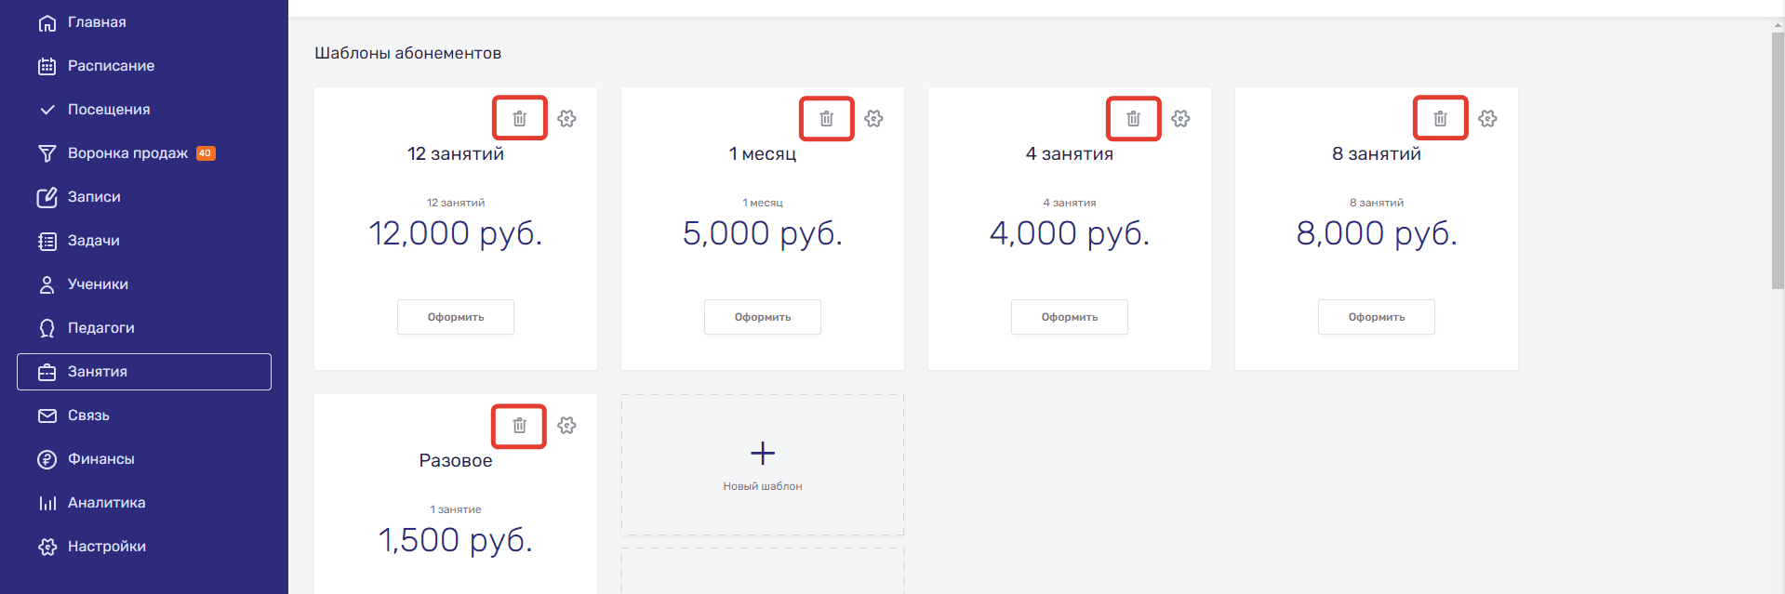Open "Расписание" in the sidebar
Viewport: 1785px width, 594px height.
(111, 66)
